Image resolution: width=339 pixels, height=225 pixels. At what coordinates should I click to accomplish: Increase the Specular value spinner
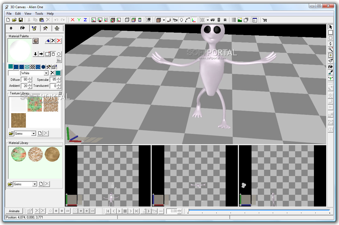(x=59, y=78)
